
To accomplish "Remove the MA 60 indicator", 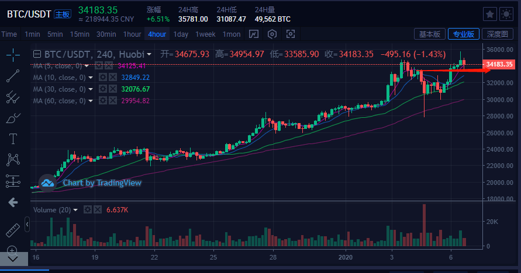I will (113, 101).
